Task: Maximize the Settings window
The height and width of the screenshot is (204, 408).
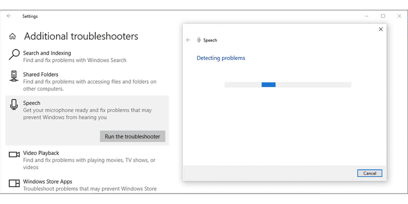Action: click(x=383, y=16)
